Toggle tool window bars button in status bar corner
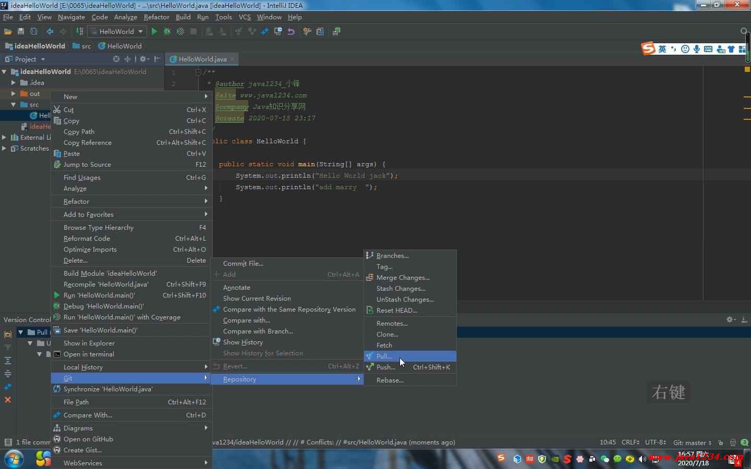This screenshot has height=469, width=751. pyautogui.click(x=8, y=442)
